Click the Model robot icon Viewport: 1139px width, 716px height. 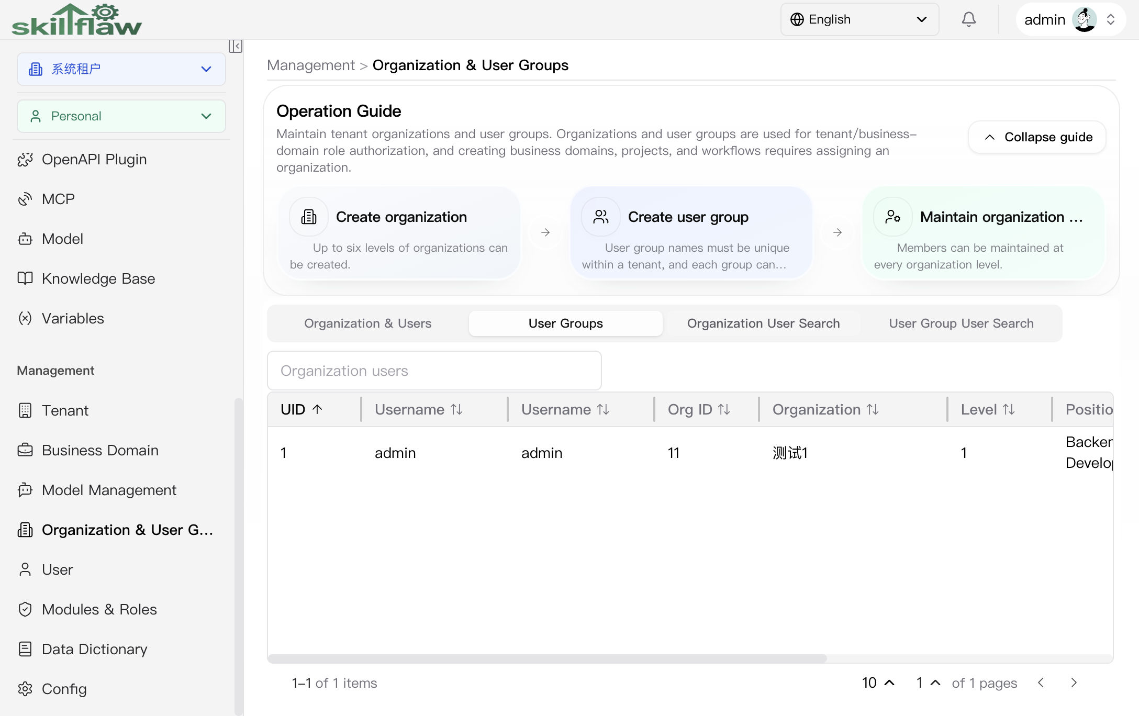click(25, 239)
